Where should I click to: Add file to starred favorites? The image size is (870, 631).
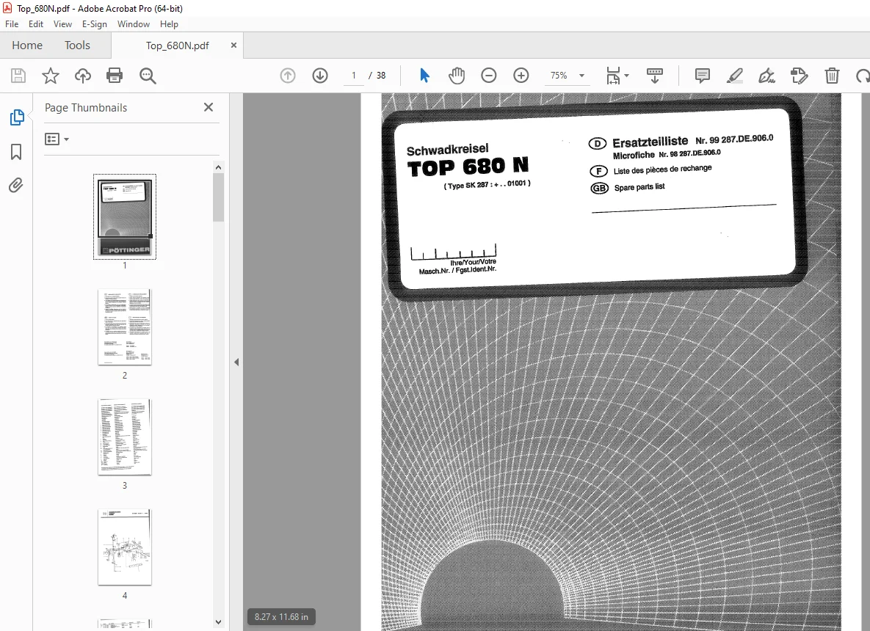click(51, 76)
